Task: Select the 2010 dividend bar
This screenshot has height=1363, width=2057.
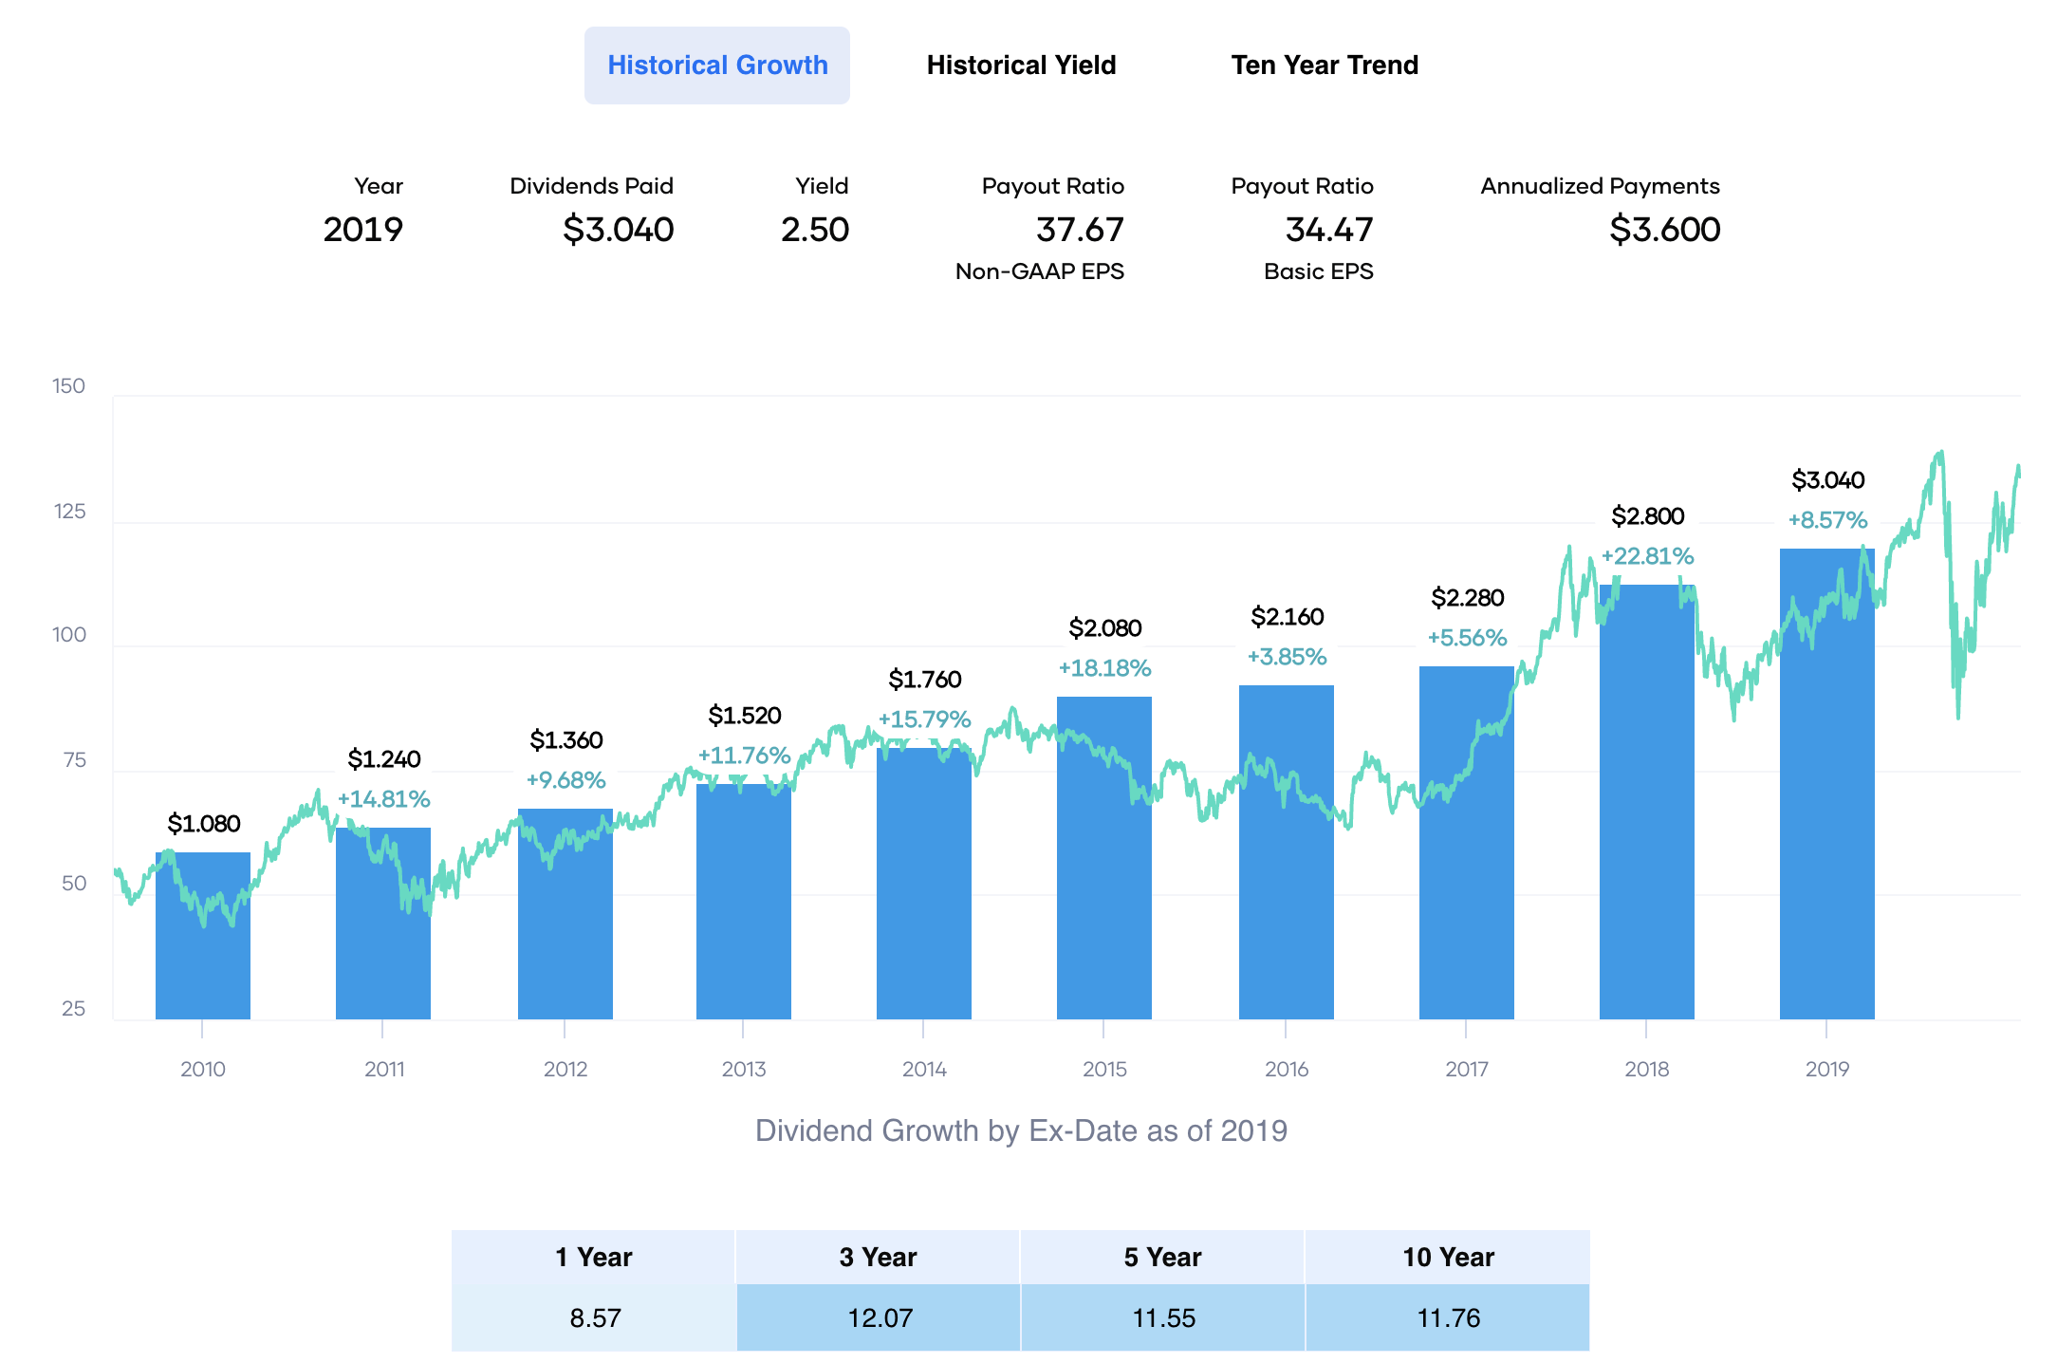Action: click(203, 936)
